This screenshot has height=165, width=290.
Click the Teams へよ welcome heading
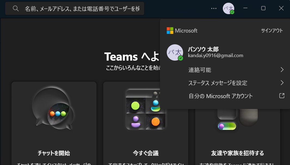point(132,57)
